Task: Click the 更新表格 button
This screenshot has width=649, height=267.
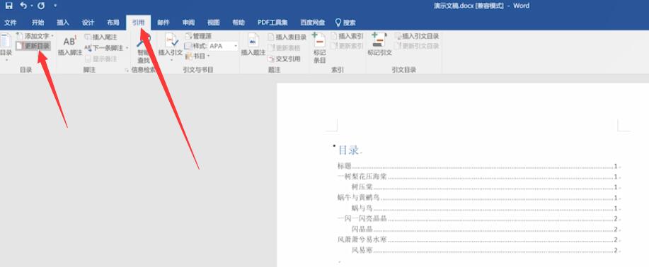Action: click(x=284, y=48)
